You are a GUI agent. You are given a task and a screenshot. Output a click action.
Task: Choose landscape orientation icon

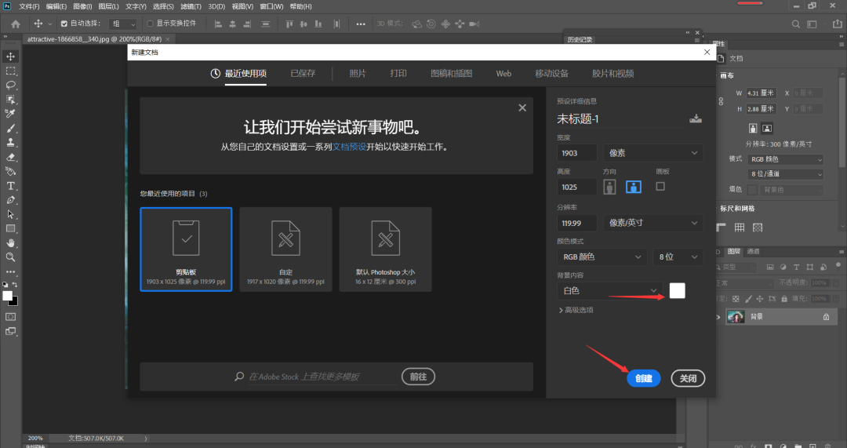tap(634, 187)
